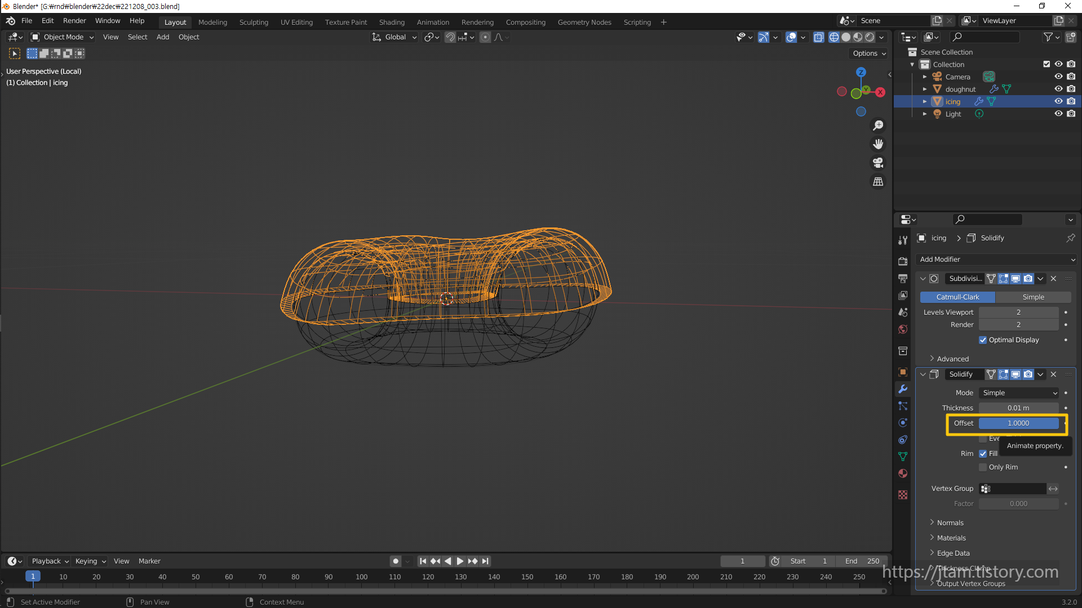1082x608 pixels.
Task: Hide the doughnut object in viewport
Action: [1058, 89]
